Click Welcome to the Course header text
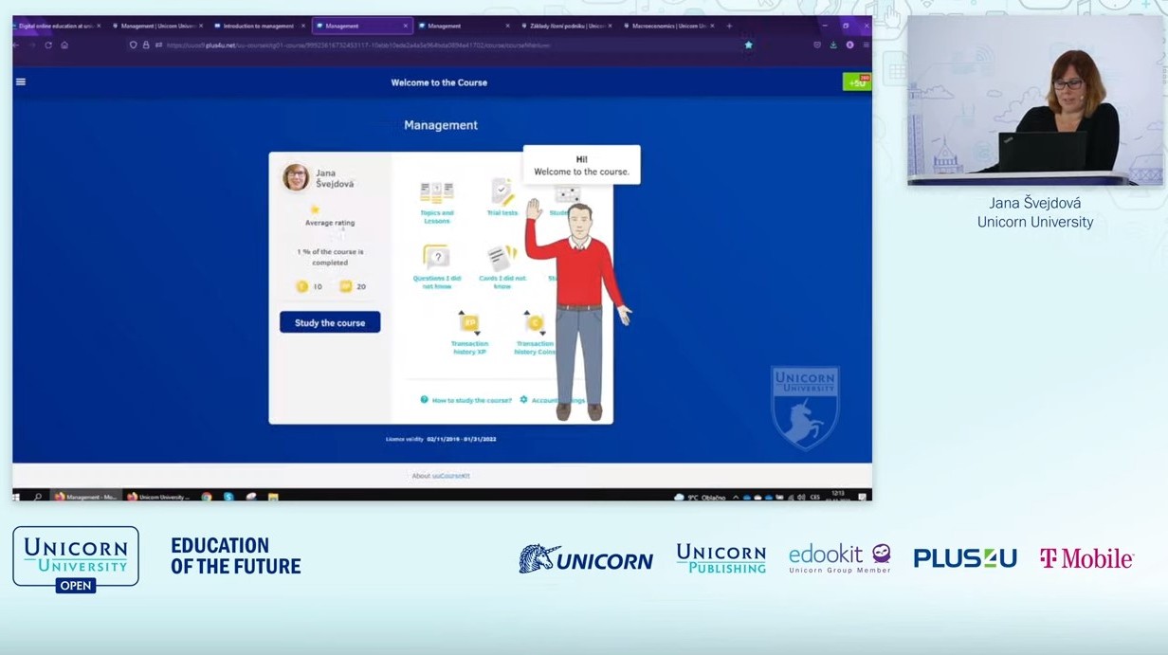This screenshot has height=655, width=1168. point(439,82)
